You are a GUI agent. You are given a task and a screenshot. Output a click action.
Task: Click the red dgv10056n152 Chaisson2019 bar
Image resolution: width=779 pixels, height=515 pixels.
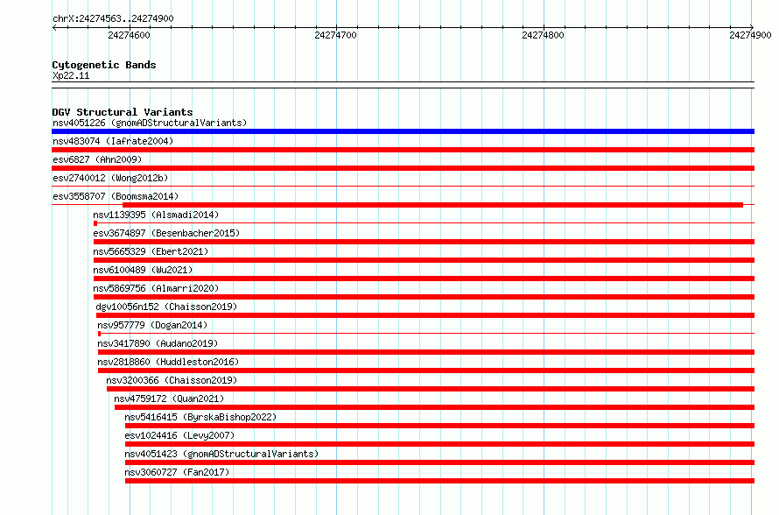click(x=425, y=315)
